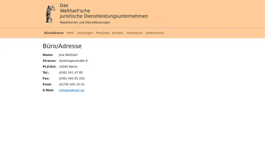Click the Tel.: label
This screenshot has height=166, width=265.
pyautogui.click(x=46, y=73)
